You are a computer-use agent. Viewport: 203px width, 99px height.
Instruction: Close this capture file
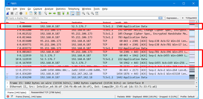[x=36, y=13]
